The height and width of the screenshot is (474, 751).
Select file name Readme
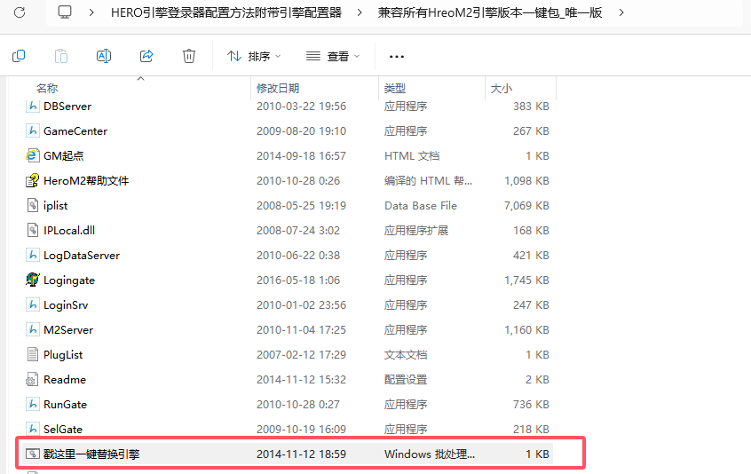[65, 380]
